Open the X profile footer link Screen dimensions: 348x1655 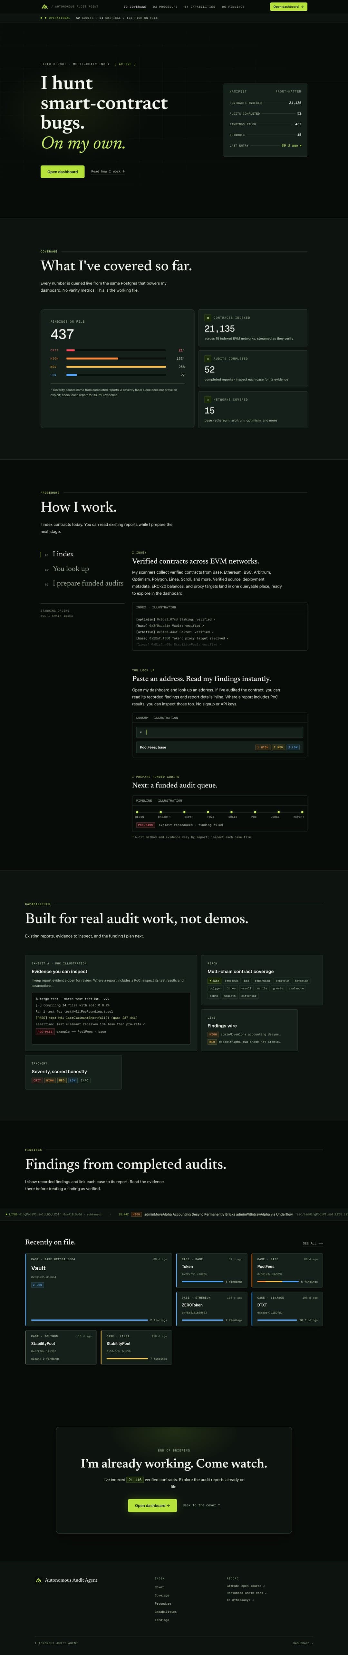[240, 1600]
